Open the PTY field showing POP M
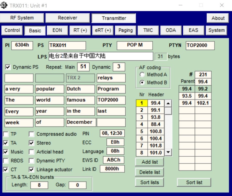232x196 pixels. (x=134, y=45)
